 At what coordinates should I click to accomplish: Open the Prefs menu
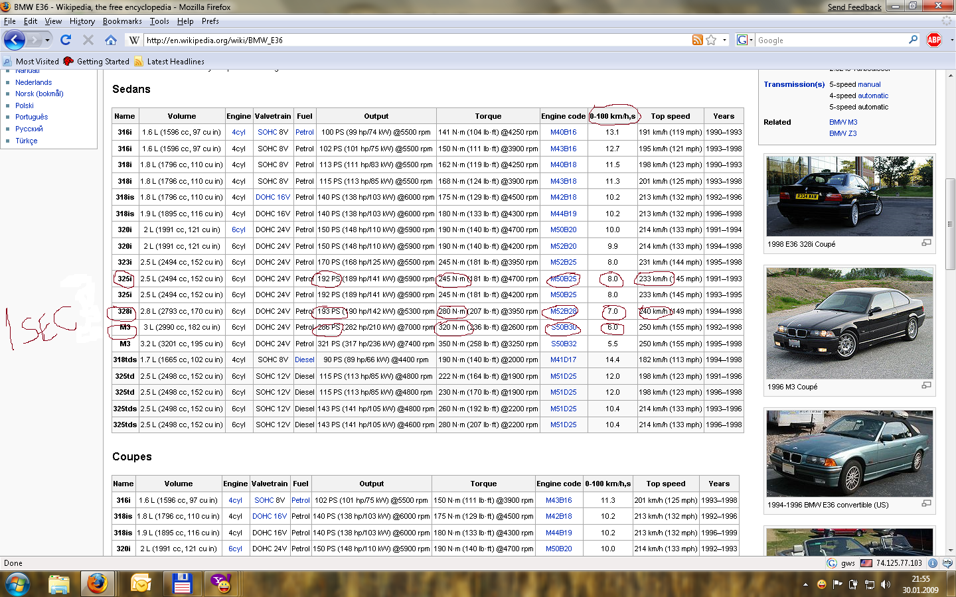tap(210, 21)
